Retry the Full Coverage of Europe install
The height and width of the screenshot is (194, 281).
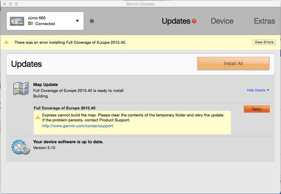pos(257,109)
